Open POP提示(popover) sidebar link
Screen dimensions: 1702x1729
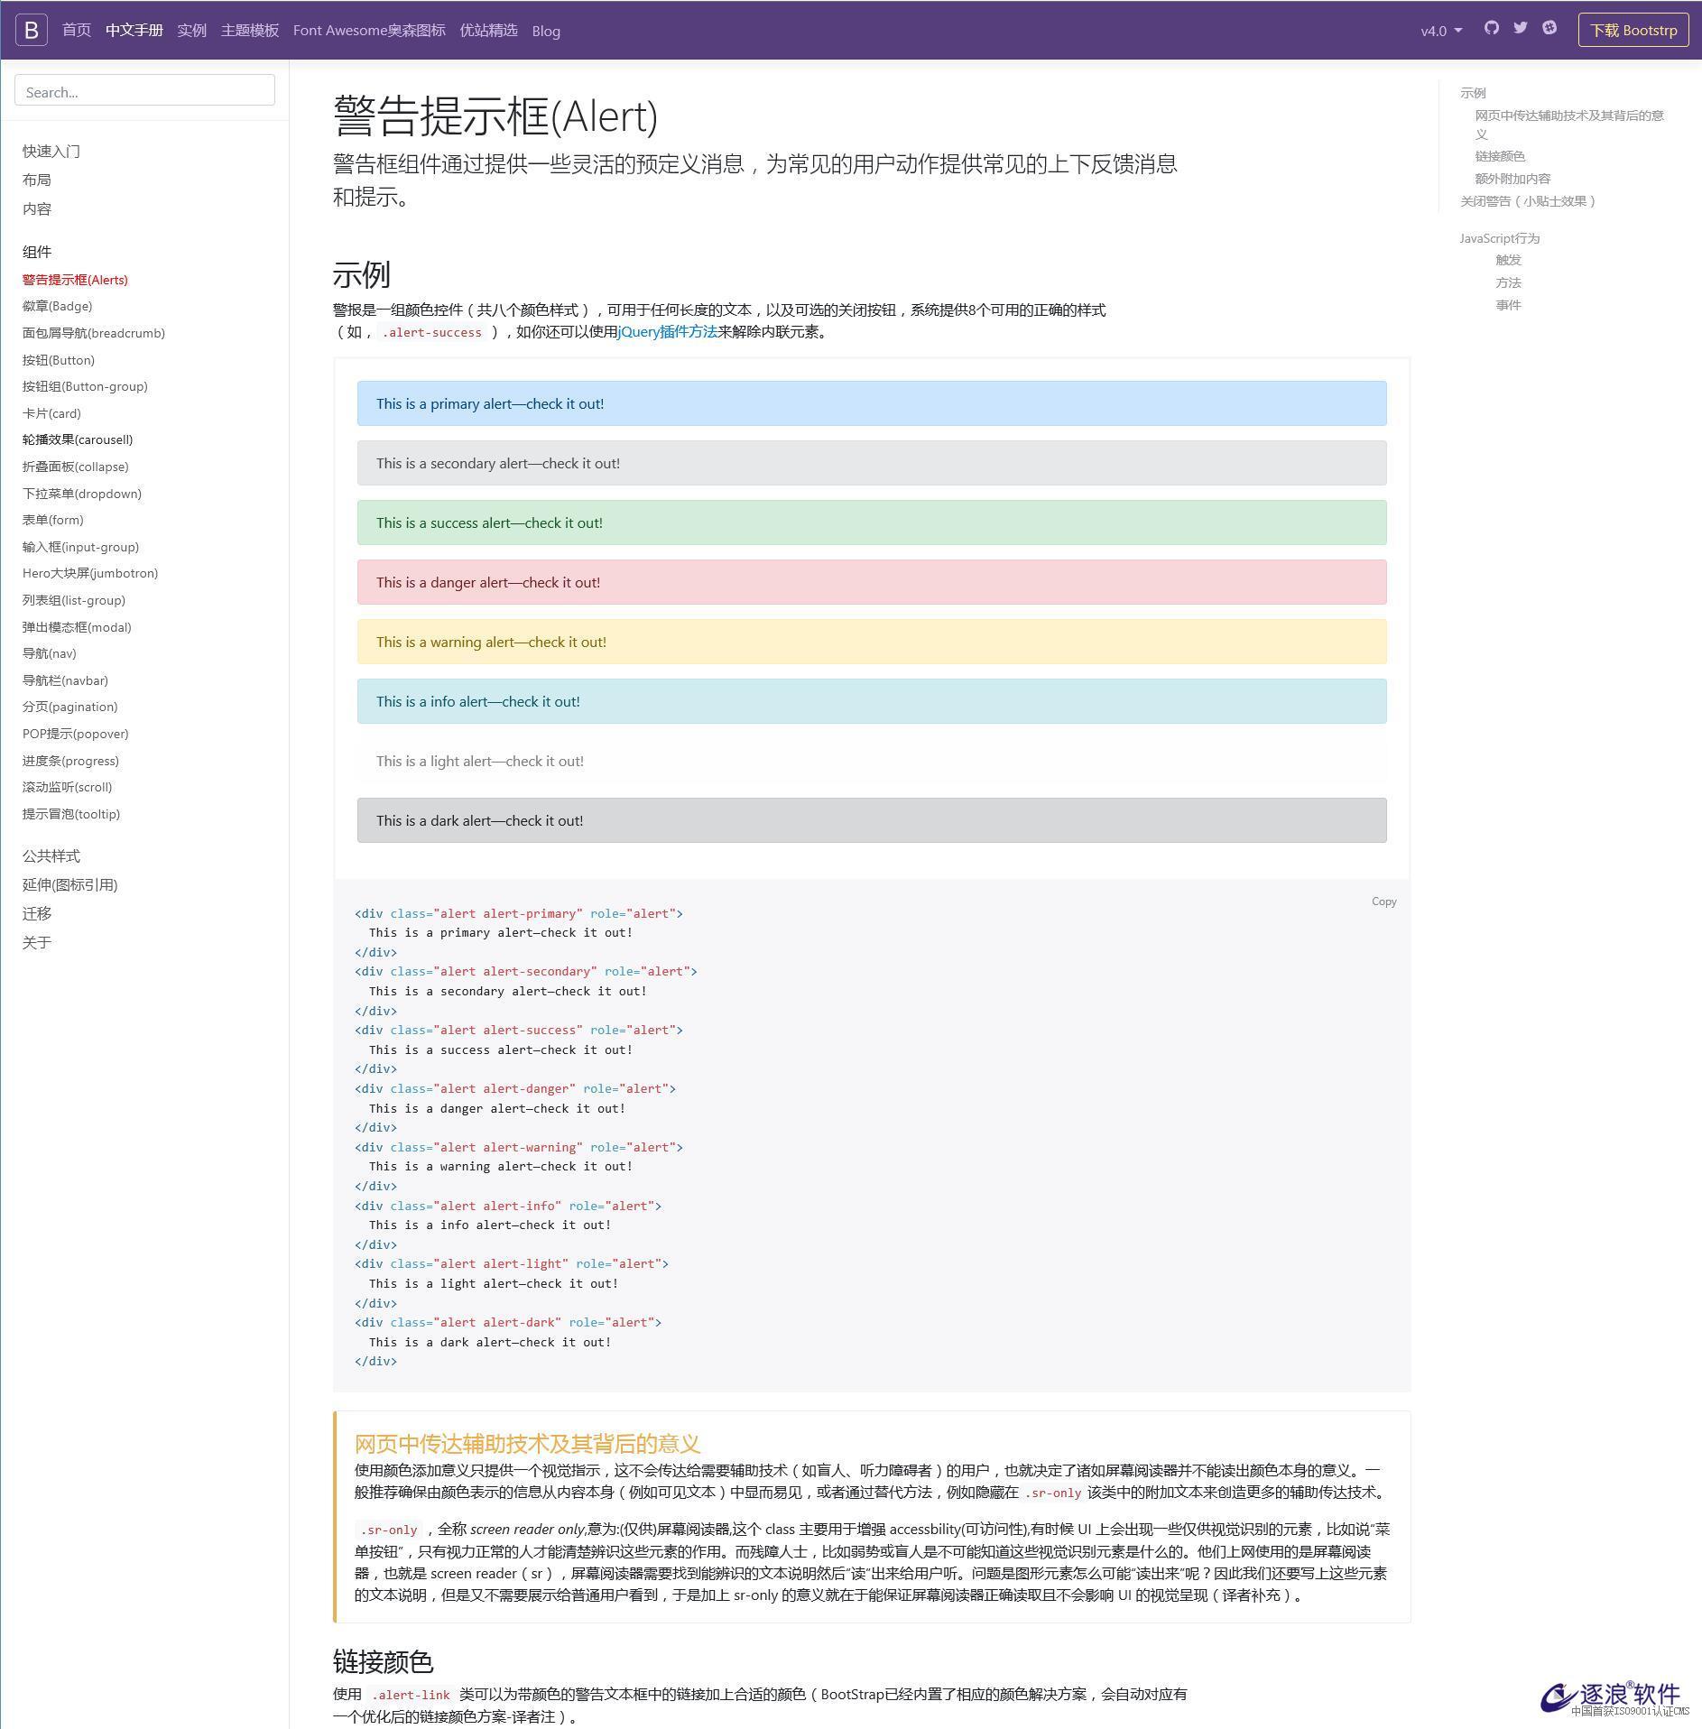tap(76, 734)
